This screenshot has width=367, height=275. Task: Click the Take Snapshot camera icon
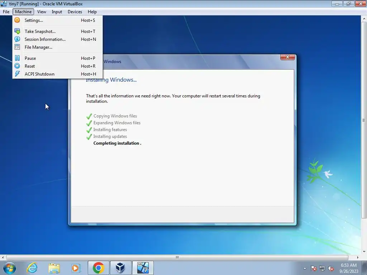pyautogui.click(x=17, y=31)
